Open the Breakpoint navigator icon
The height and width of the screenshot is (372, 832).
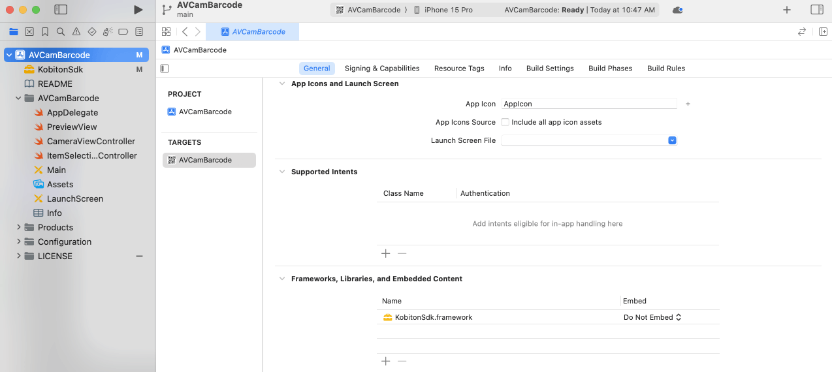tap(123, 31)
